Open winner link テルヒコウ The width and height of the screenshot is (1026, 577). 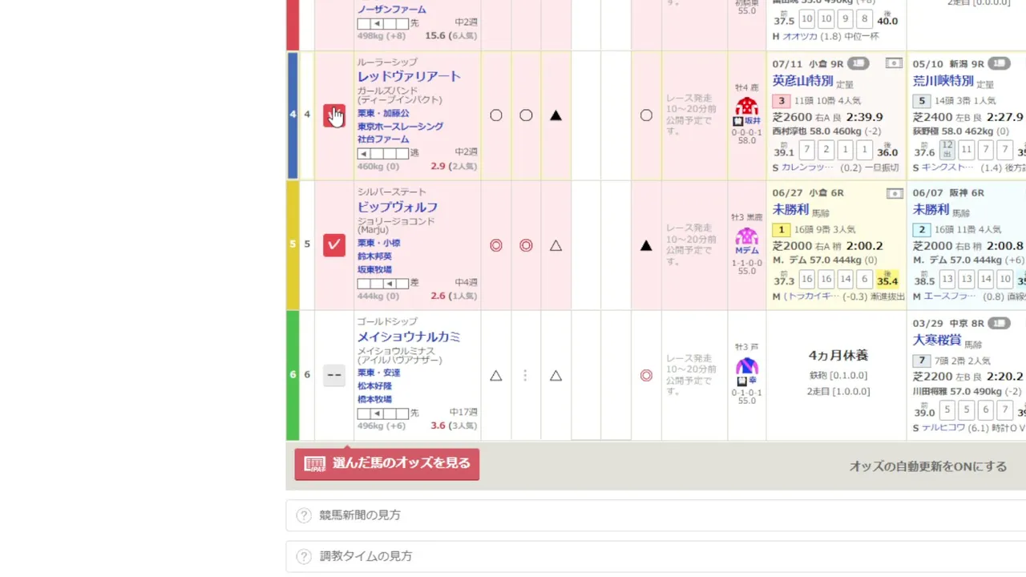coord(945,428)
